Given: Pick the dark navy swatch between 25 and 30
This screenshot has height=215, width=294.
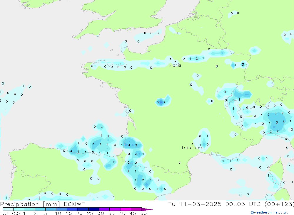Looking at the screenshot, I should click(93, 209).
